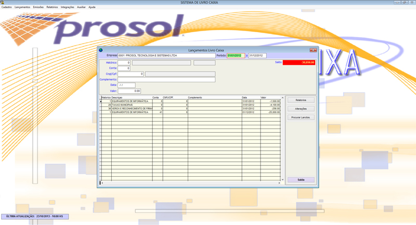Viewport: 416px width, 225px height.
Task: Focus the Valor input field
Action: click(129, 91)
